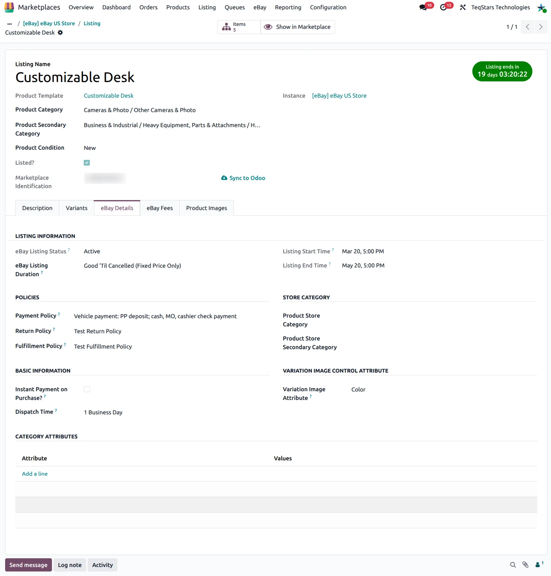Open the Product Condition dropdown

click(176, 148)
